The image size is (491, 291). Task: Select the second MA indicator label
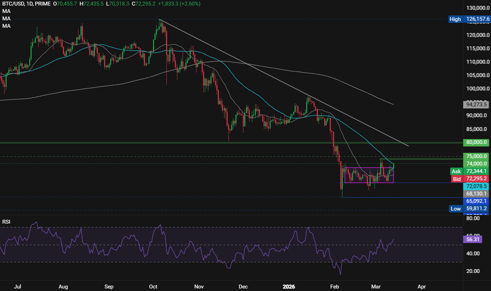click(6, 19)
